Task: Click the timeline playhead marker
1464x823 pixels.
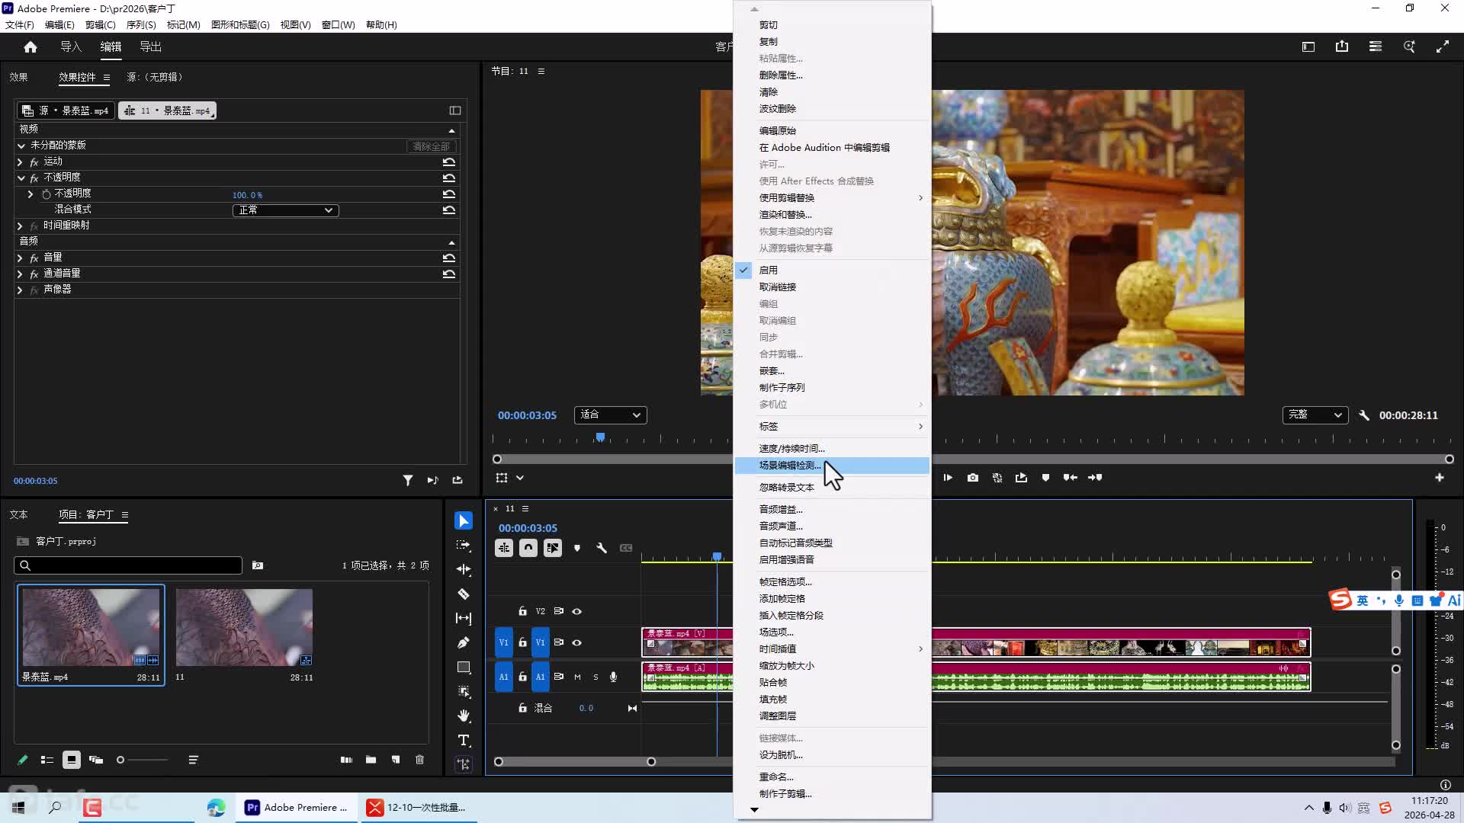Action: tap(718, 557)
